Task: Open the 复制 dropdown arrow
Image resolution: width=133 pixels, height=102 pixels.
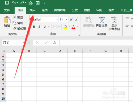Action: pyautogui.click(x=26, y=23)
